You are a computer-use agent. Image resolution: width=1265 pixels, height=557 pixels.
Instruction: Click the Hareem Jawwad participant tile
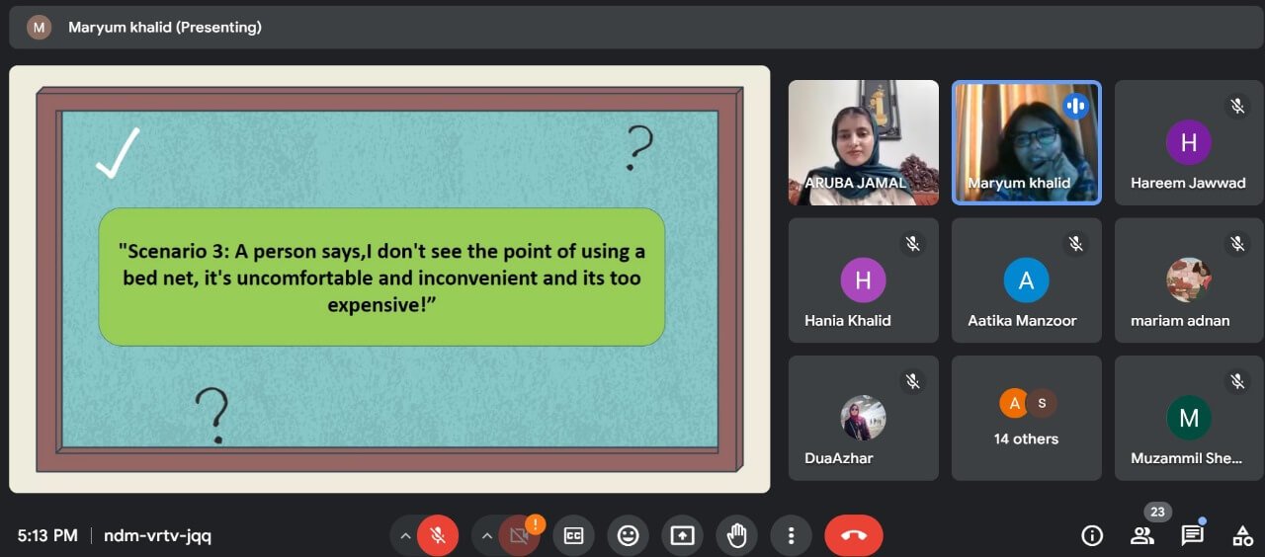[x=1188, y=142]
